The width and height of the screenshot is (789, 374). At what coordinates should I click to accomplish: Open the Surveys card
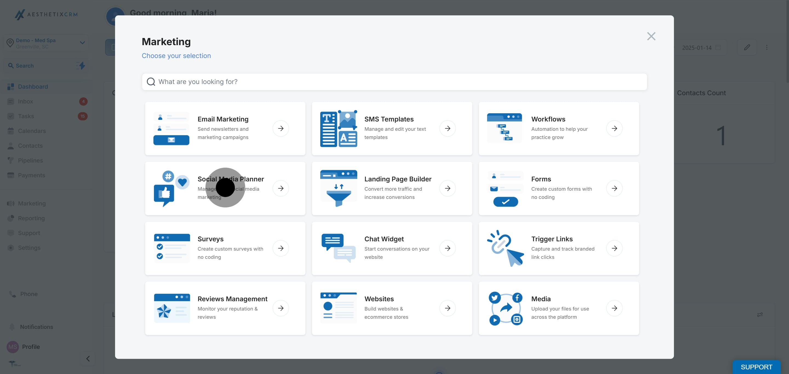[x=225, y=248]
